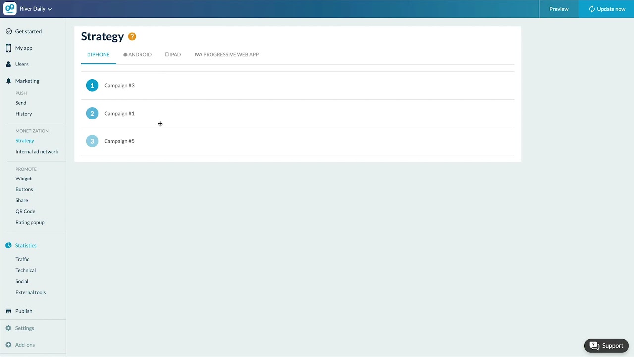Image resolution: width=634 pixels, height=357 pixels.
Task: View Traffic statistics
Action: point(22,259)
